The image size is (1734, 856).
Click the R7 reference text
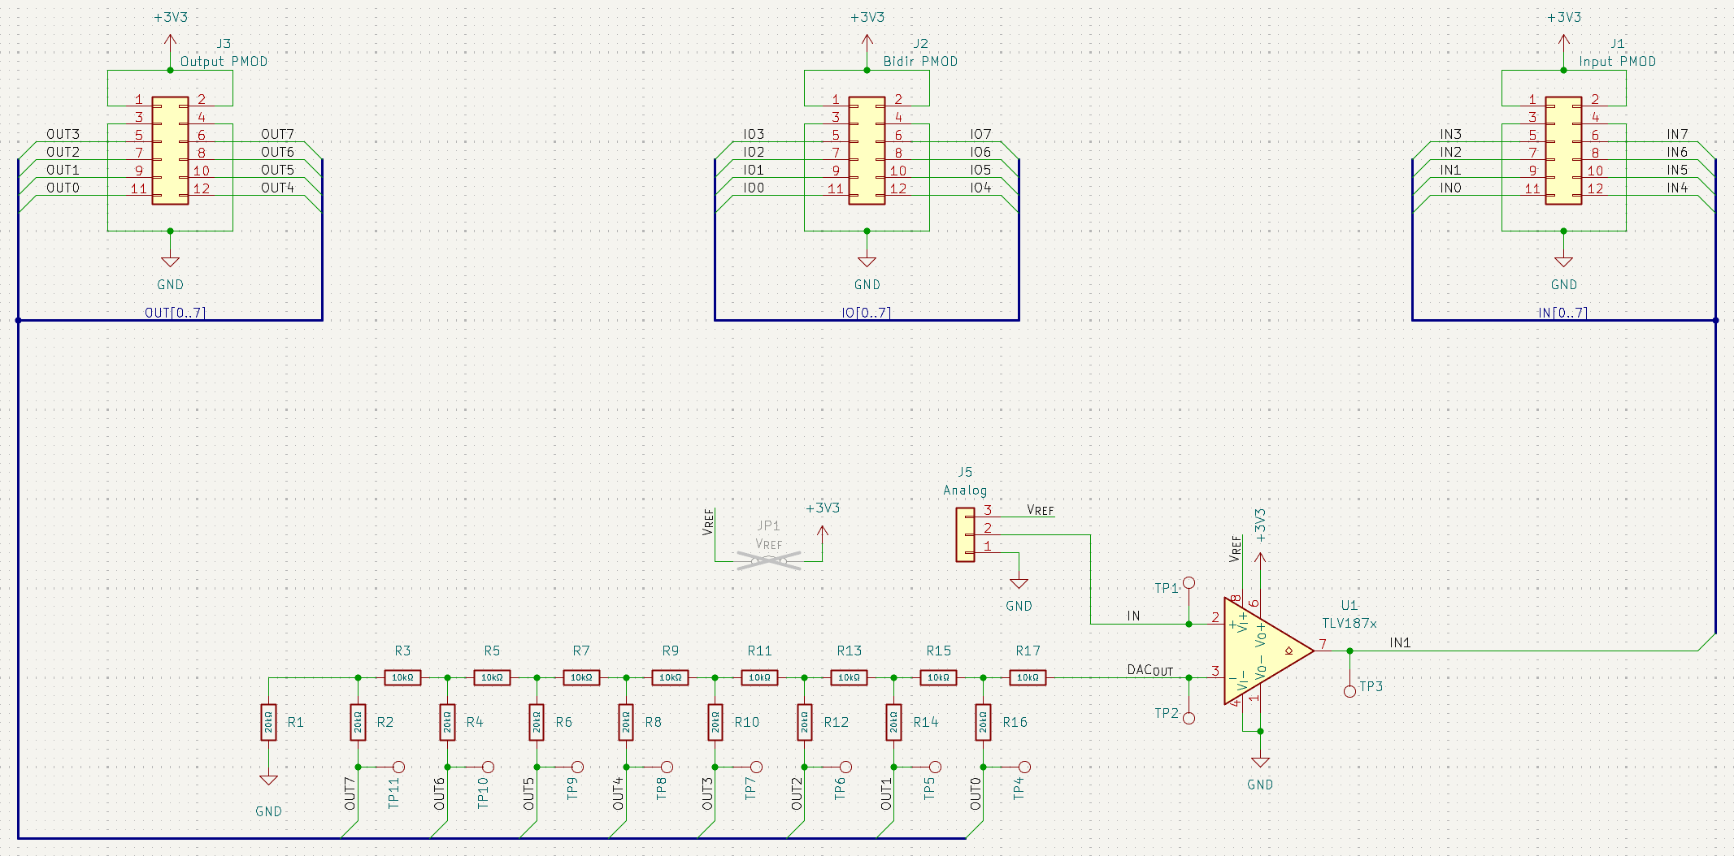point(581,651)
